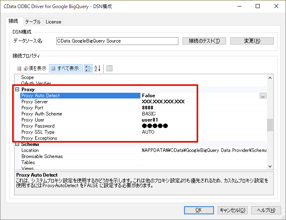286x220 pixels.
Task: Click the False value of Proxy Auto Detect
Action: pyautogui.click(x=148, y=96)
